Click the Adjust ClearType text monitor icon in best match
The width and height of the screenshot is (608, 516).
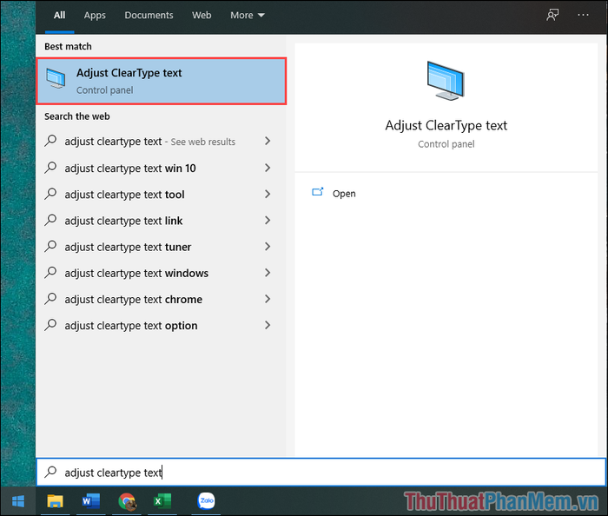[x=56, y=77]
